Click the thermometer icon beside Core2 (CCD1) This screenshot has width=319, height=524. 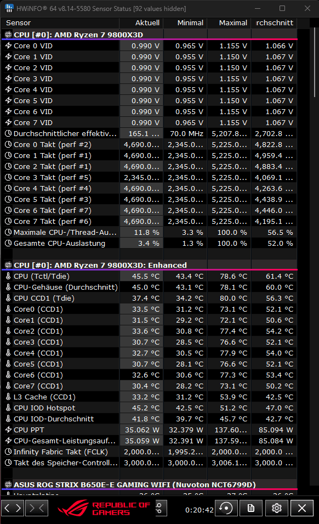click(x=8, y=331)
